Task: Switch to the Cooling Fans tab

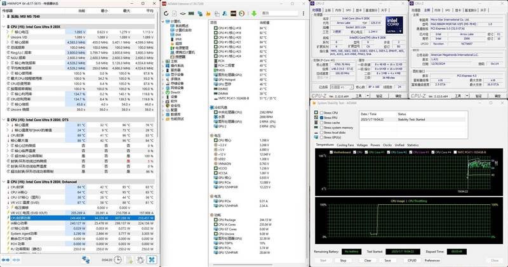Action: pyautogui.click(x=345, y=145)
